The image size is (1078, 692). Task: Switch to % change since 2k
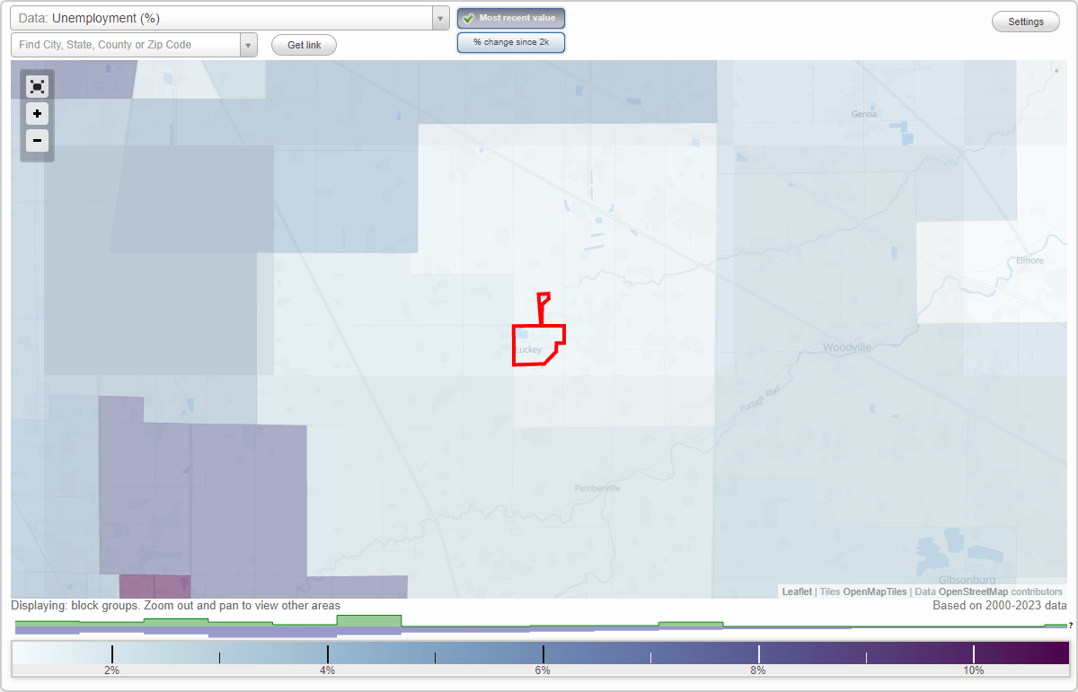point(511,42)
